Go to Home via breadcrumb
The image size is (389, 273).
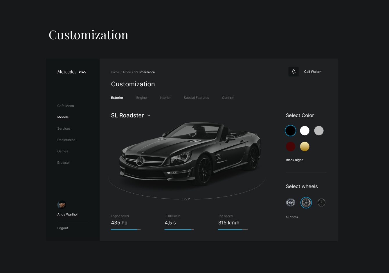coord(115,72)
